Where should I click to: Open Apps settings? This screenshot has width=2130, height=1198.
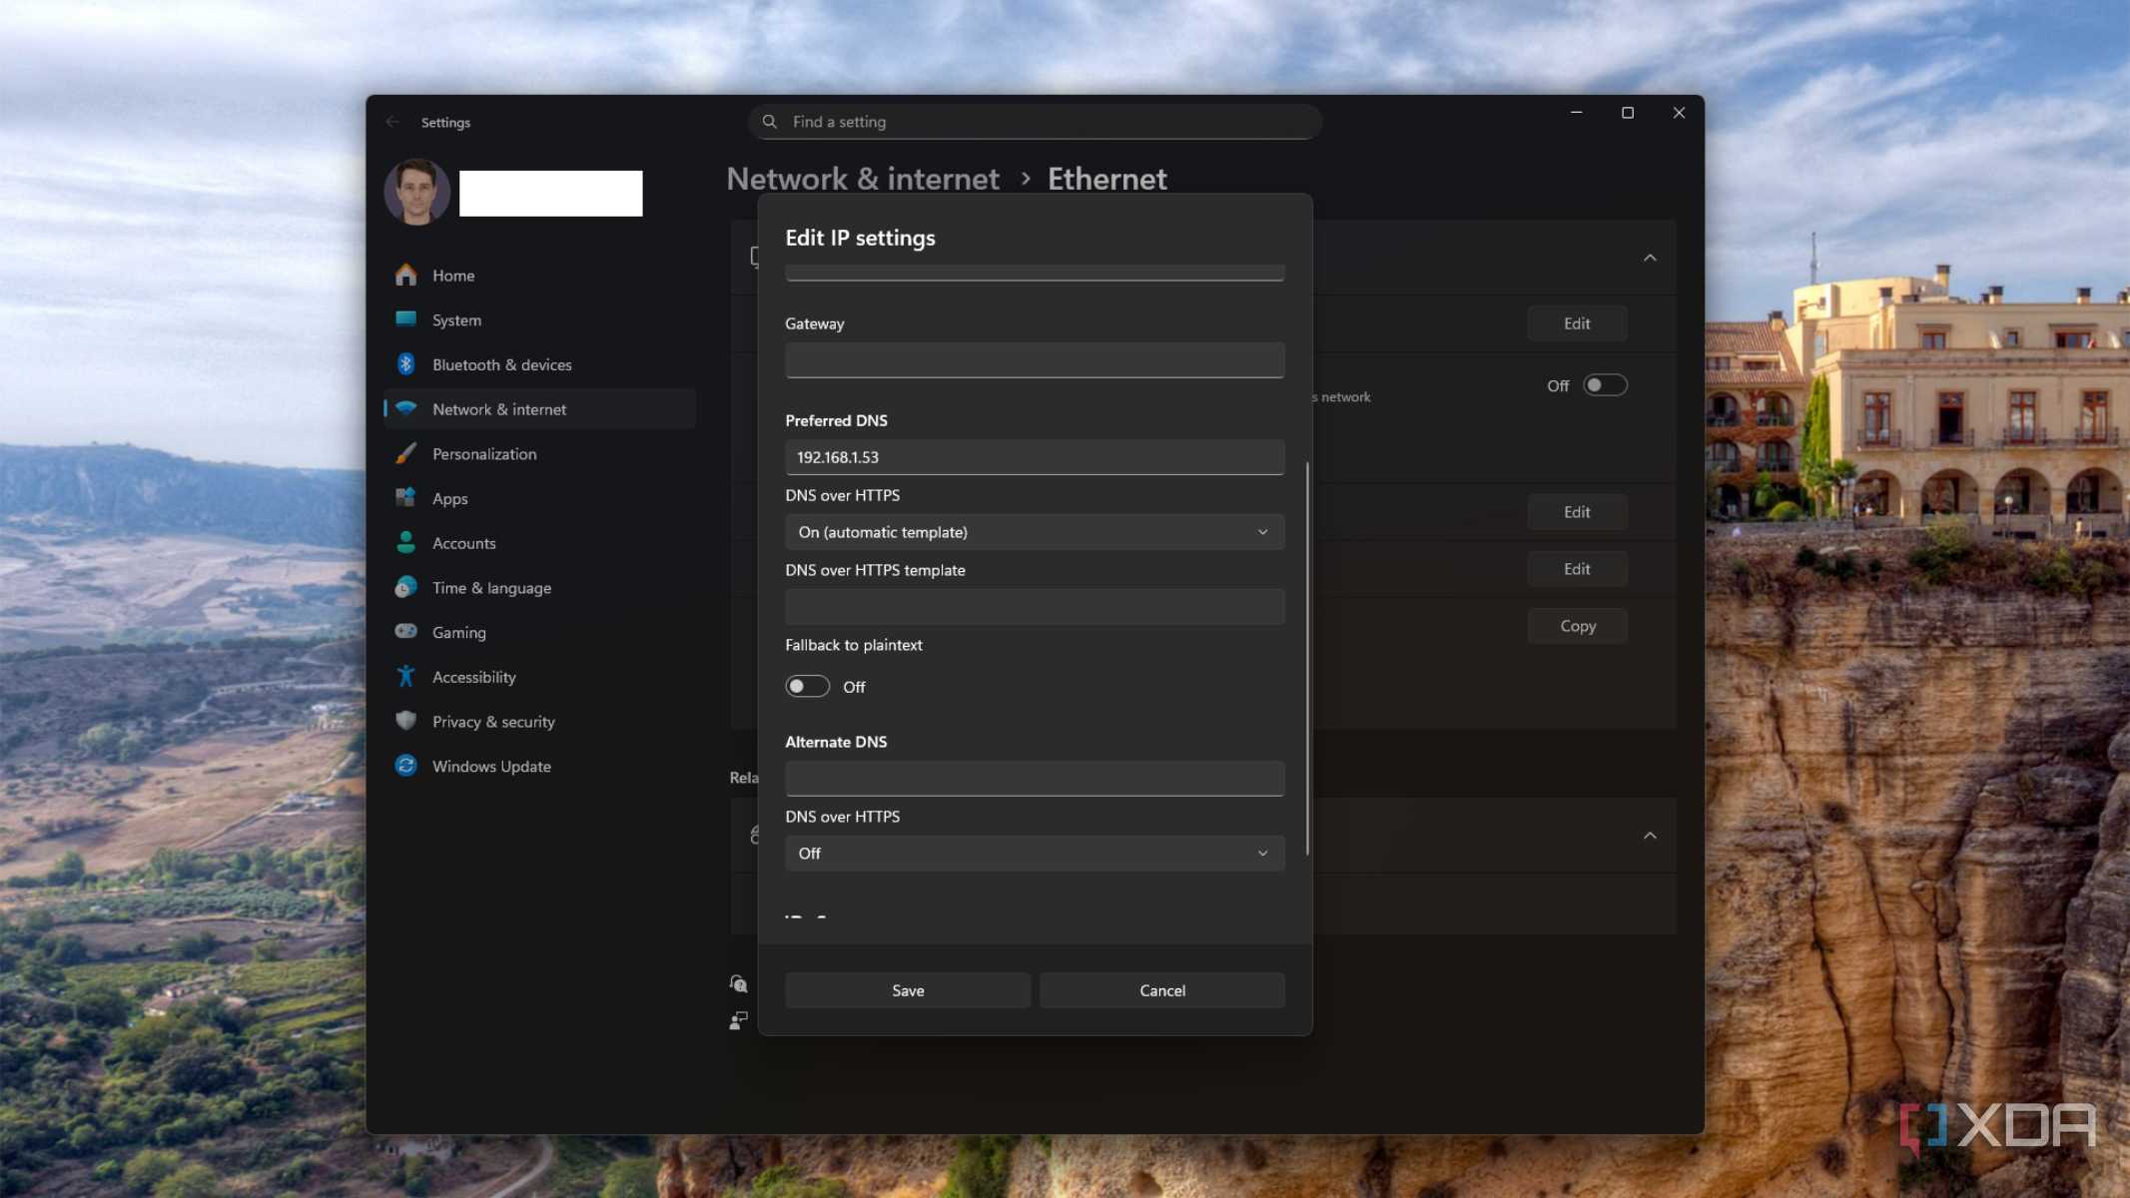539,499
